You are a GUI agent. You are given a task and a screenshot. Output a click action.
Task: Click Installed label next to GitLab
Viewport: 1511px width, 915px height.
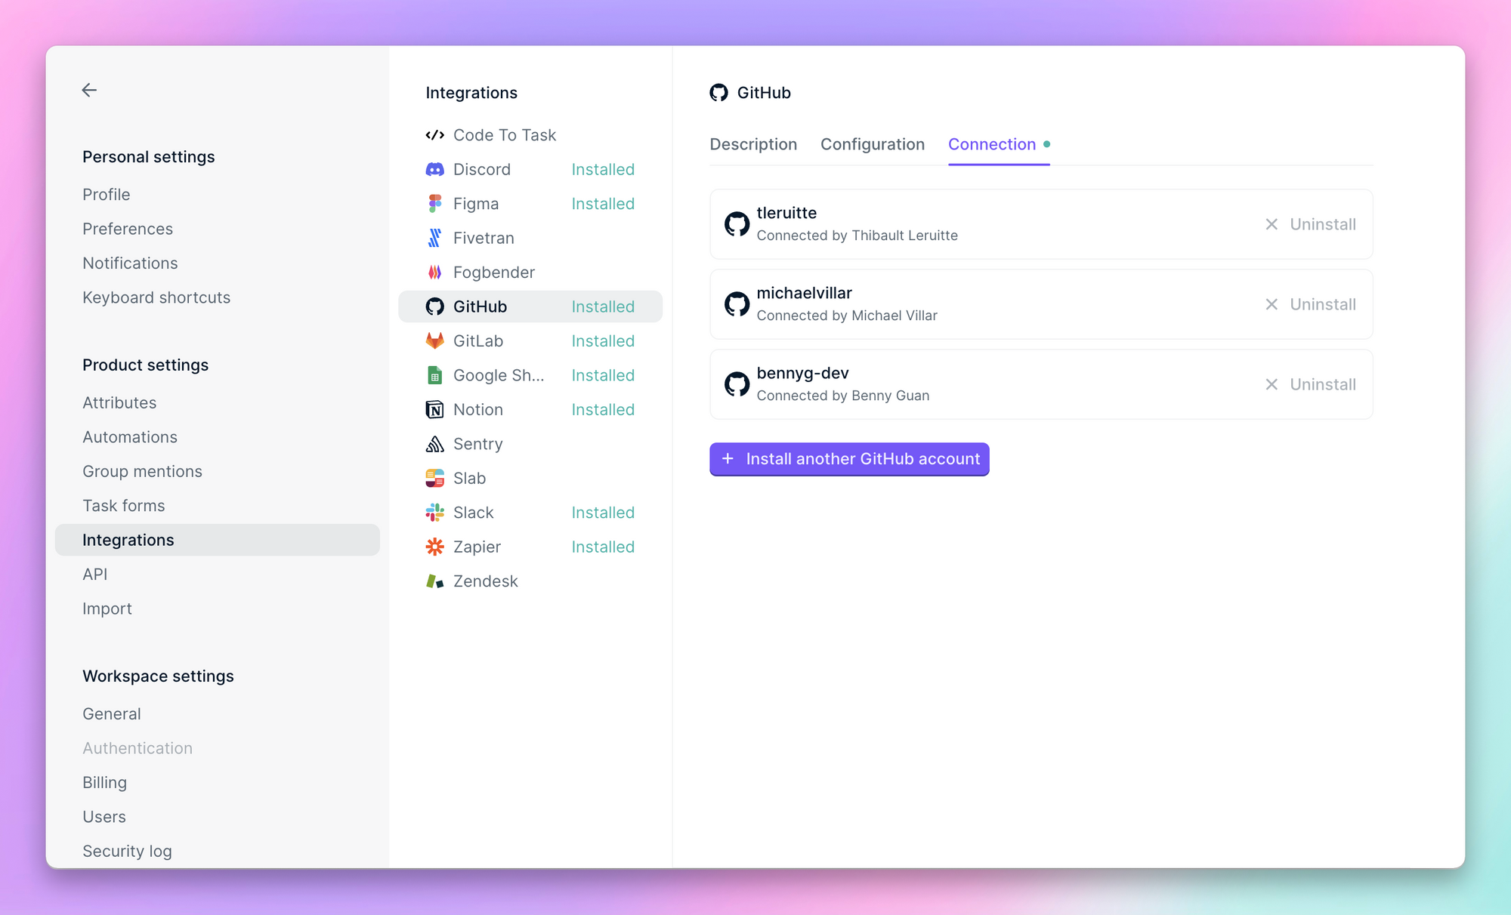[603, 341]
